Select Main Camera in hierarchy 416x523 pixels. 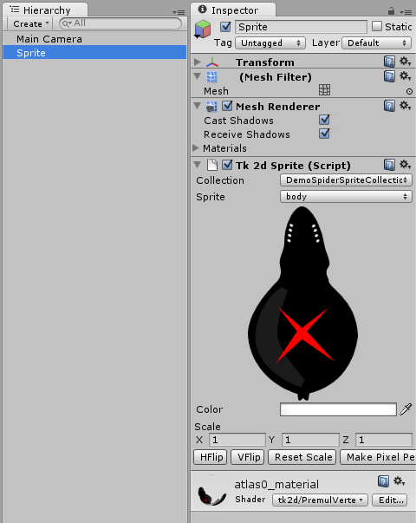coord(49,39)
